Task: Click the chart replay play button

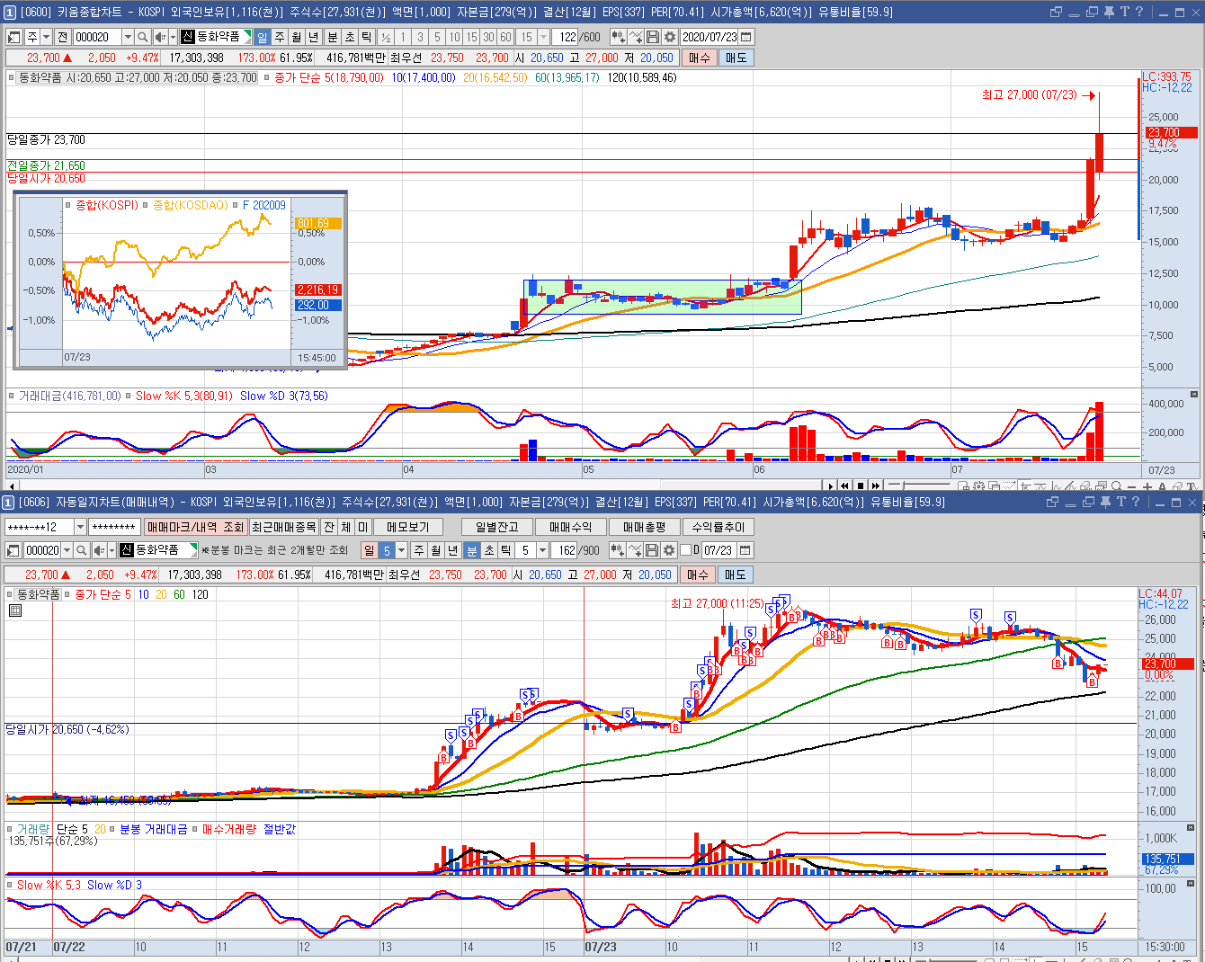Action: tap(831, 486)
